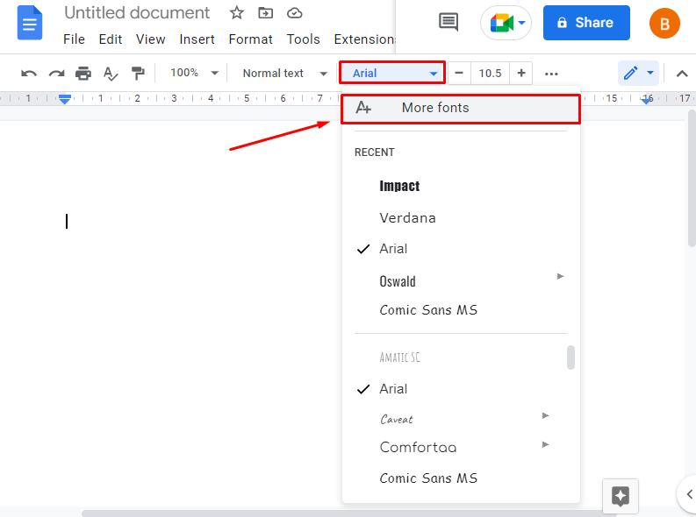This screenshot has width=696, height=517.
Task: Click the print icon
Action: (x=83, y=74)
